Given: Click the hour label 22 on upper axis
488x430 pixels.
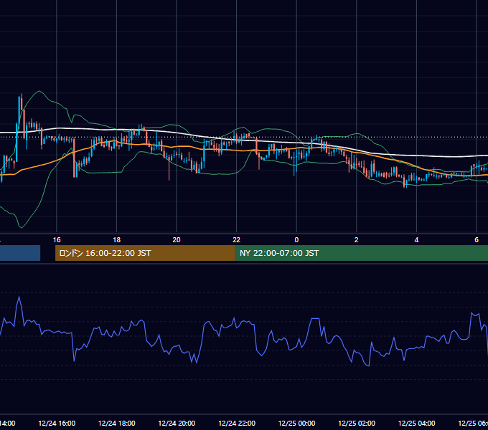Looking at the screenshot, I should 237,240.
